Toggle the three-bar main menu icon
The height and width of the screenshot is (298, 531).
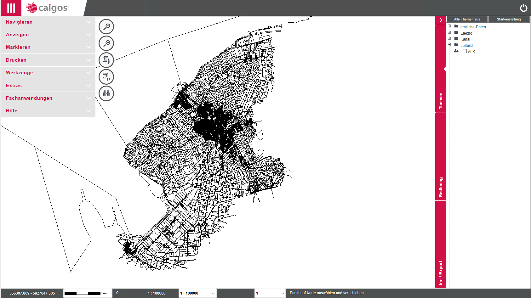click(11, 8)
